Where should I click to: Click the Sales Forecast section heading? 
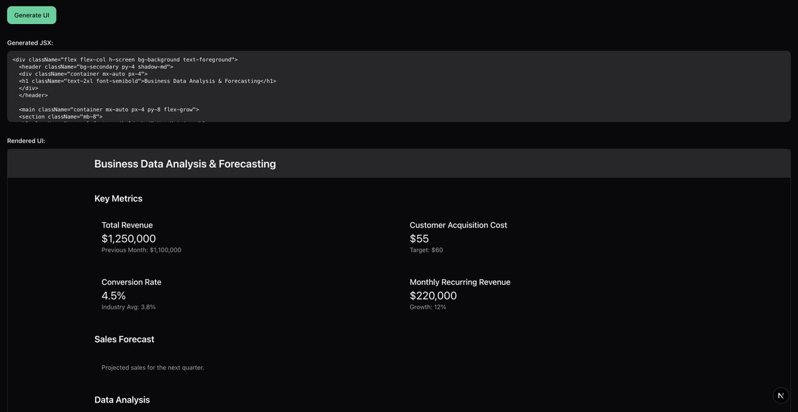[124, 339]
